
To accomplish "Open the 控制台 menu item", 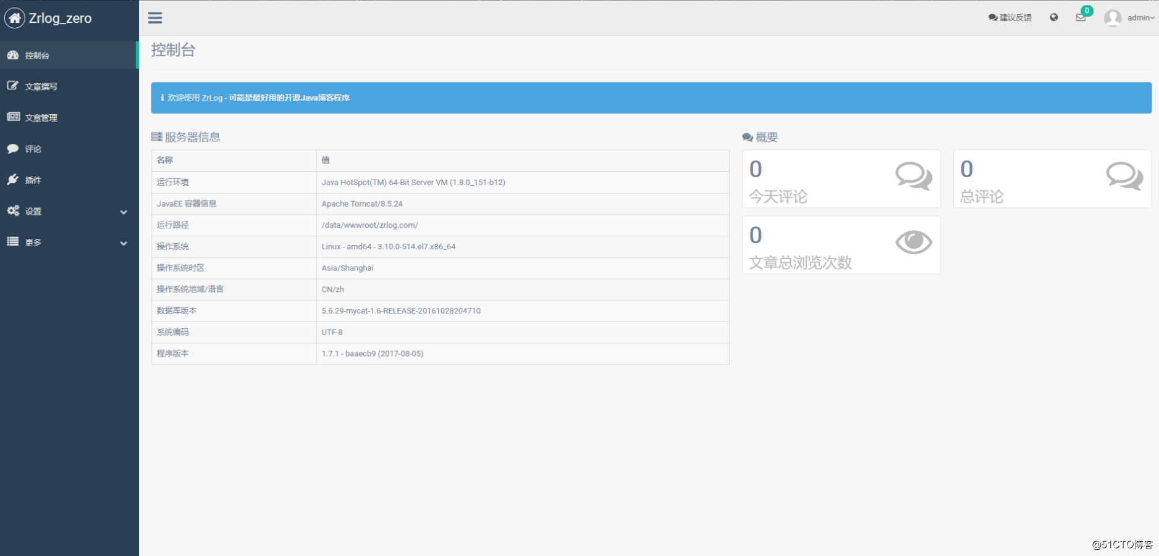I will (x=69, y=55).
